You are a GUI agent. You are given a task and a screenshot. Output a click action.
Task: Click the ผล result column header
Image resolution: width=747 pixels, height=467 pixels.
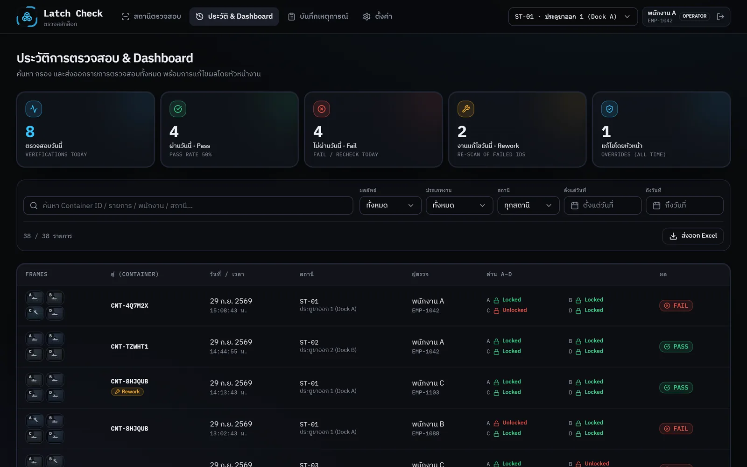point(663,275)
